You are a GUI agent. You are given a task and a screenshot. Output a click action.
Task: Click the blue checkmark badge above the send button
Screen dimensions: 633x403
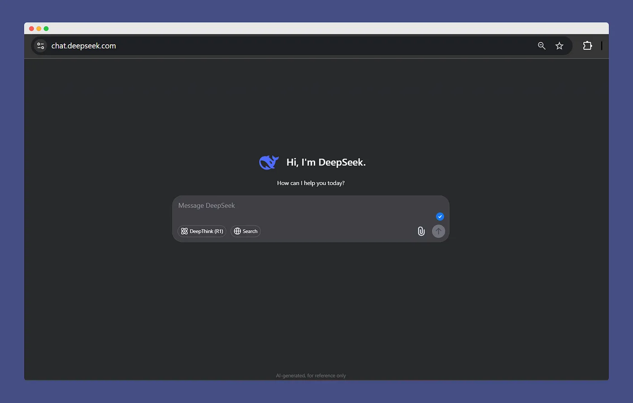point(439,216)
